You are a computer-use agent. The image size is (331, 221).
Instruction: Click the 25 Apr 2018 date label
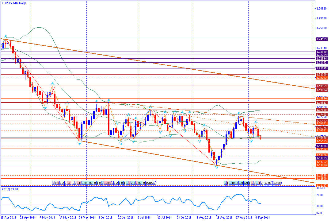pos(28,218)
